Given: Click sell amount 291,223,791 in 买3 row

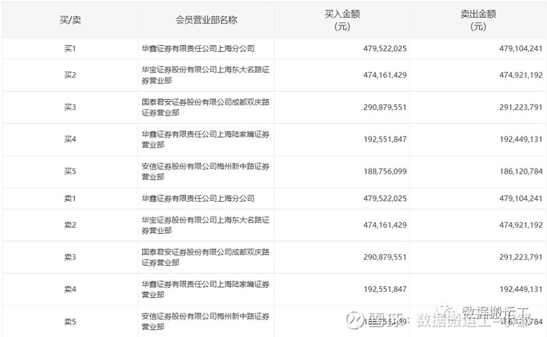Looking at the screenshot, I should click(521, 107).
